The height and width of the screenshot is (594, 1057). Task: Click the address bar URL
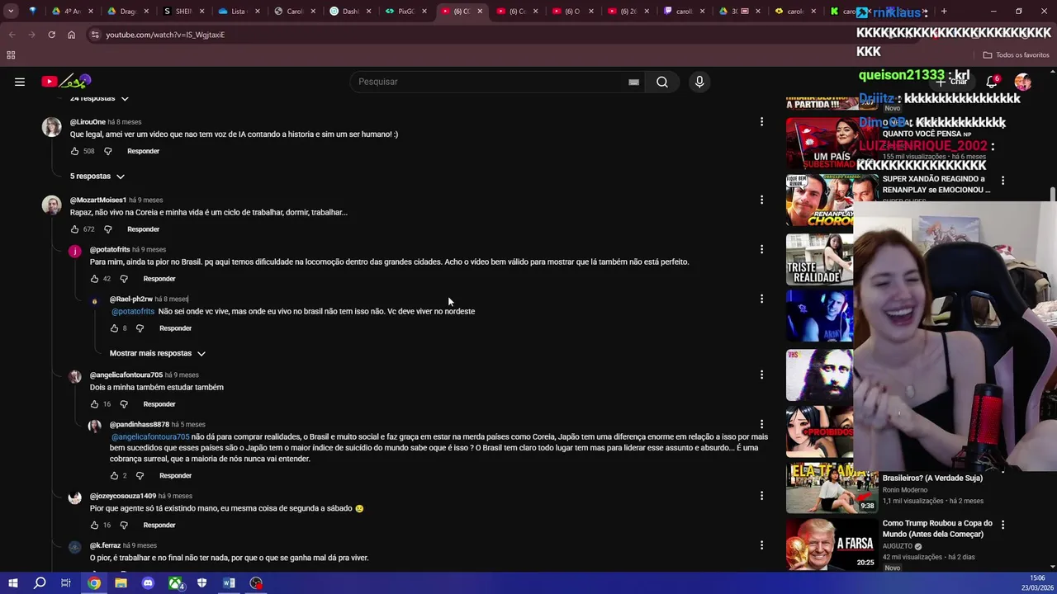(x=165, y=35)
